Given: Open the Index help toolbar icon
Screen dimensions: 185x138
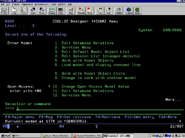Looking at the screenshot, I should tap(137, 11).
